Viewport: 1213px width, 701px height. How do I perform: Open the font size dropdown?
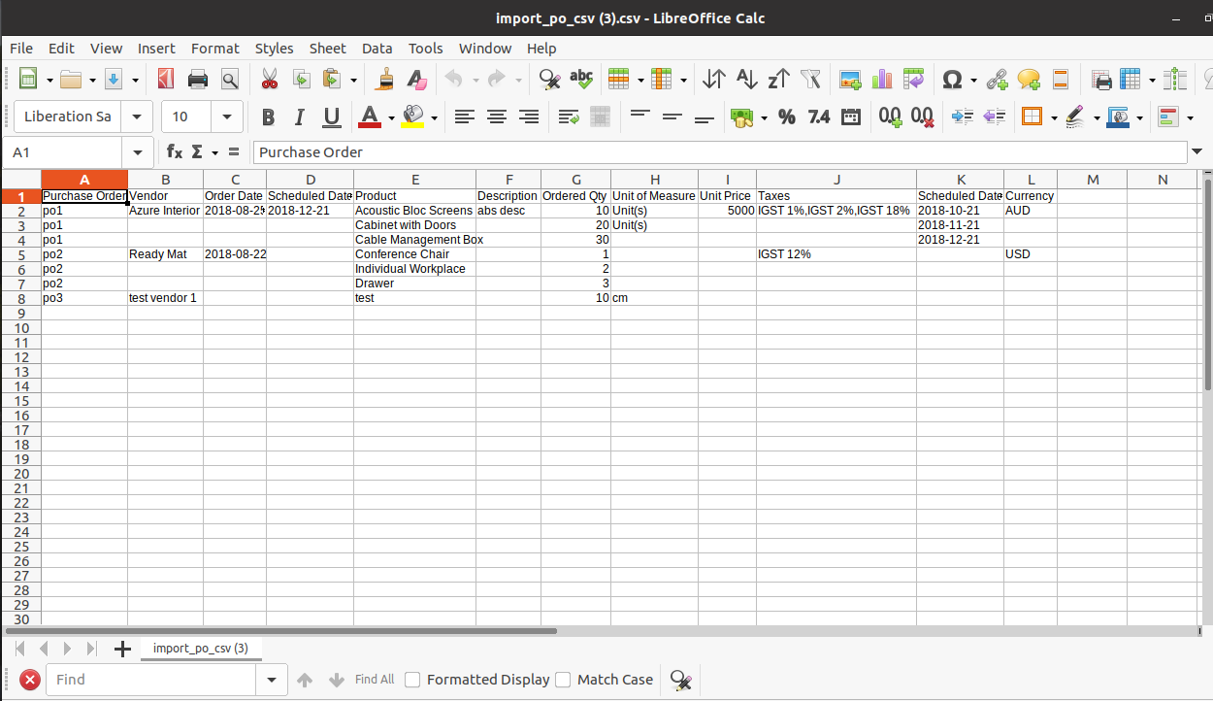pyautogui.click(x=227, y=117)
